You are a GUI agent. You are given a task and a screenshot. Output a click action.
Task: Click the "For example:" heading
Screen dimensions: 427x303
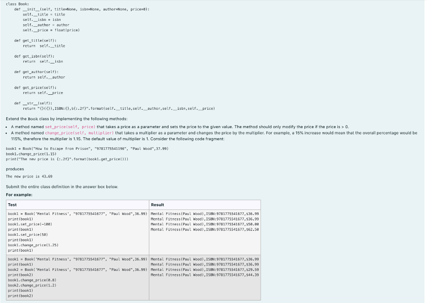(19, 195)
